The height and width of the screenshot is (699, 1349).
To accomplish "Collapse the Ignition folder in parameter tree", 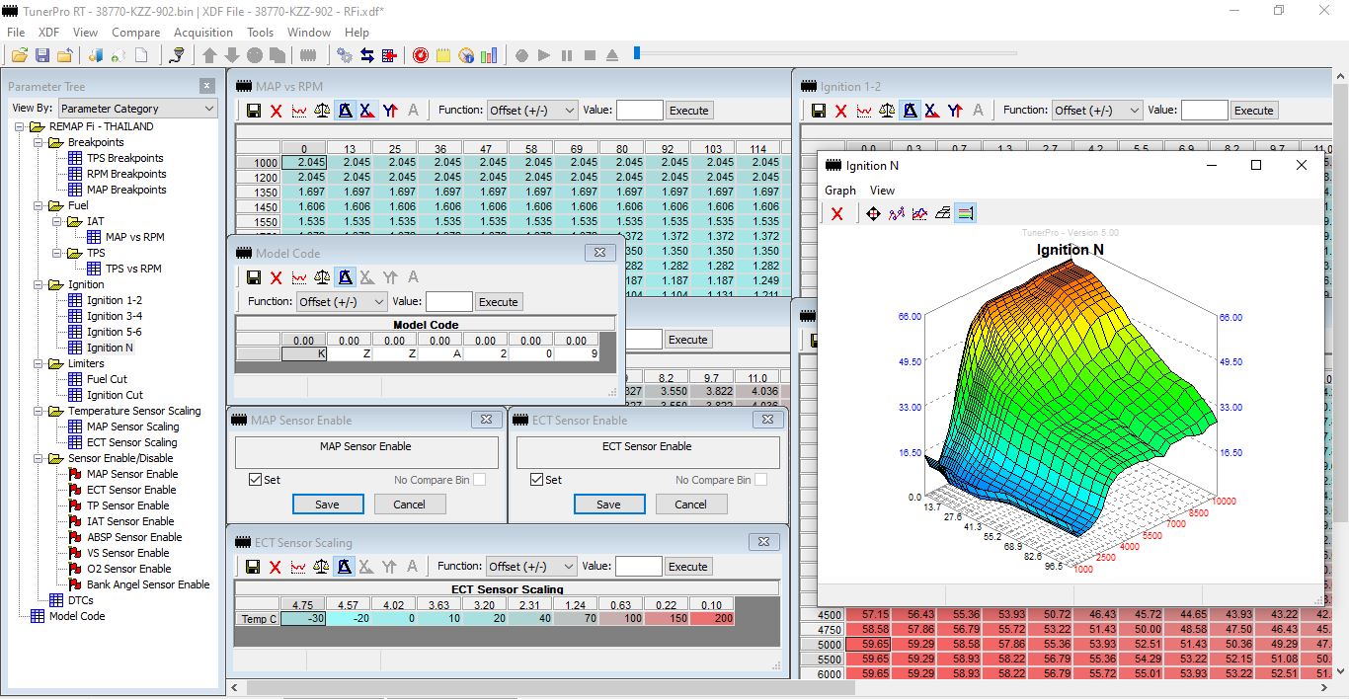I will pyautogui.click(x=40, y=284).
